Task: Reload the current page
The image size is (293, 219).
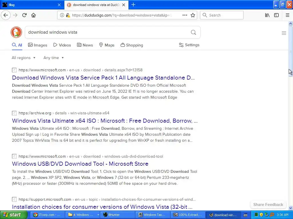Action: tap(24, 15)
